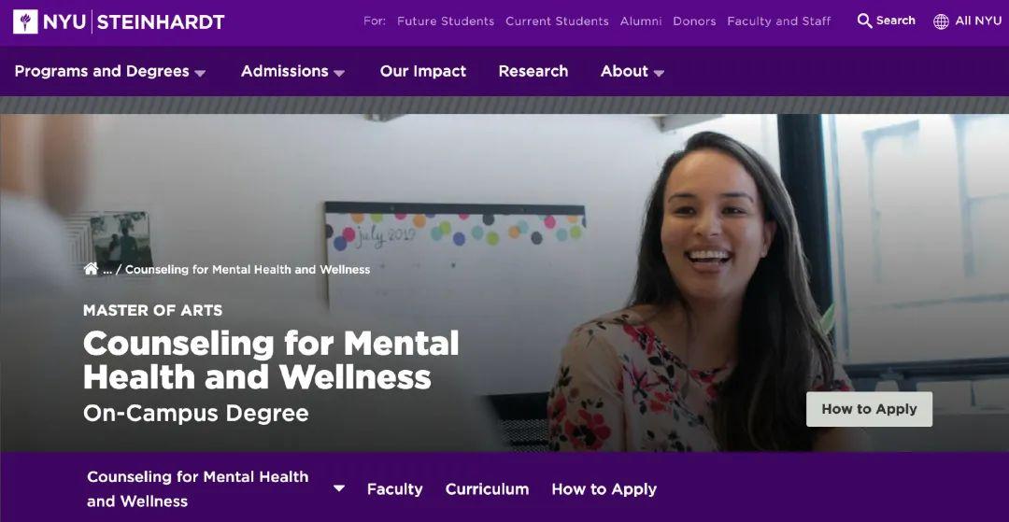Viewport: 1009px width, 522px height.
Task: Click the All NYU globe icon
Action: point(941,21)
